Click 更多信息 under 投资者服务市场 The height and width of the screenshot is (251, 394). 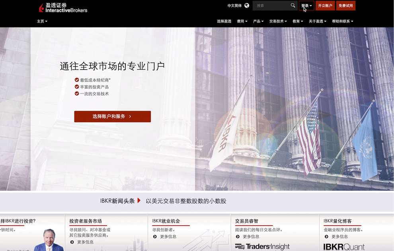[86, 242]
